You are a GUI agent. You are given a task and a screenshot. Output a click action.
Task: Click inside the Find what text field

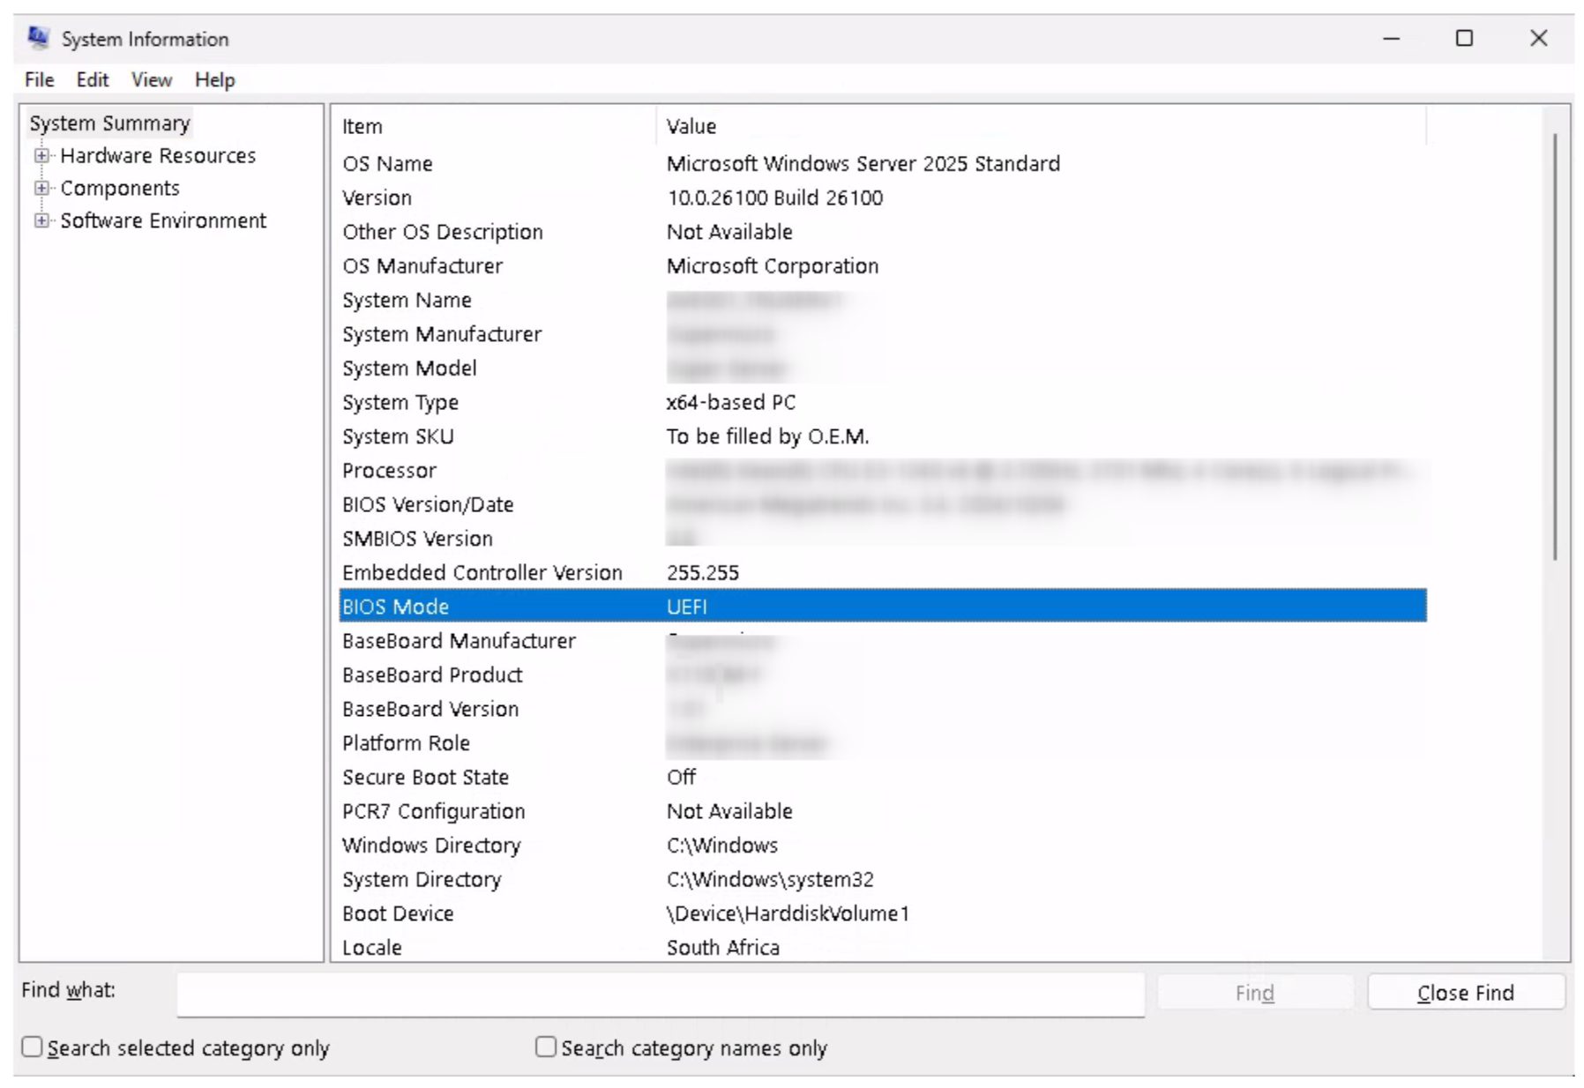click(660, 994)
